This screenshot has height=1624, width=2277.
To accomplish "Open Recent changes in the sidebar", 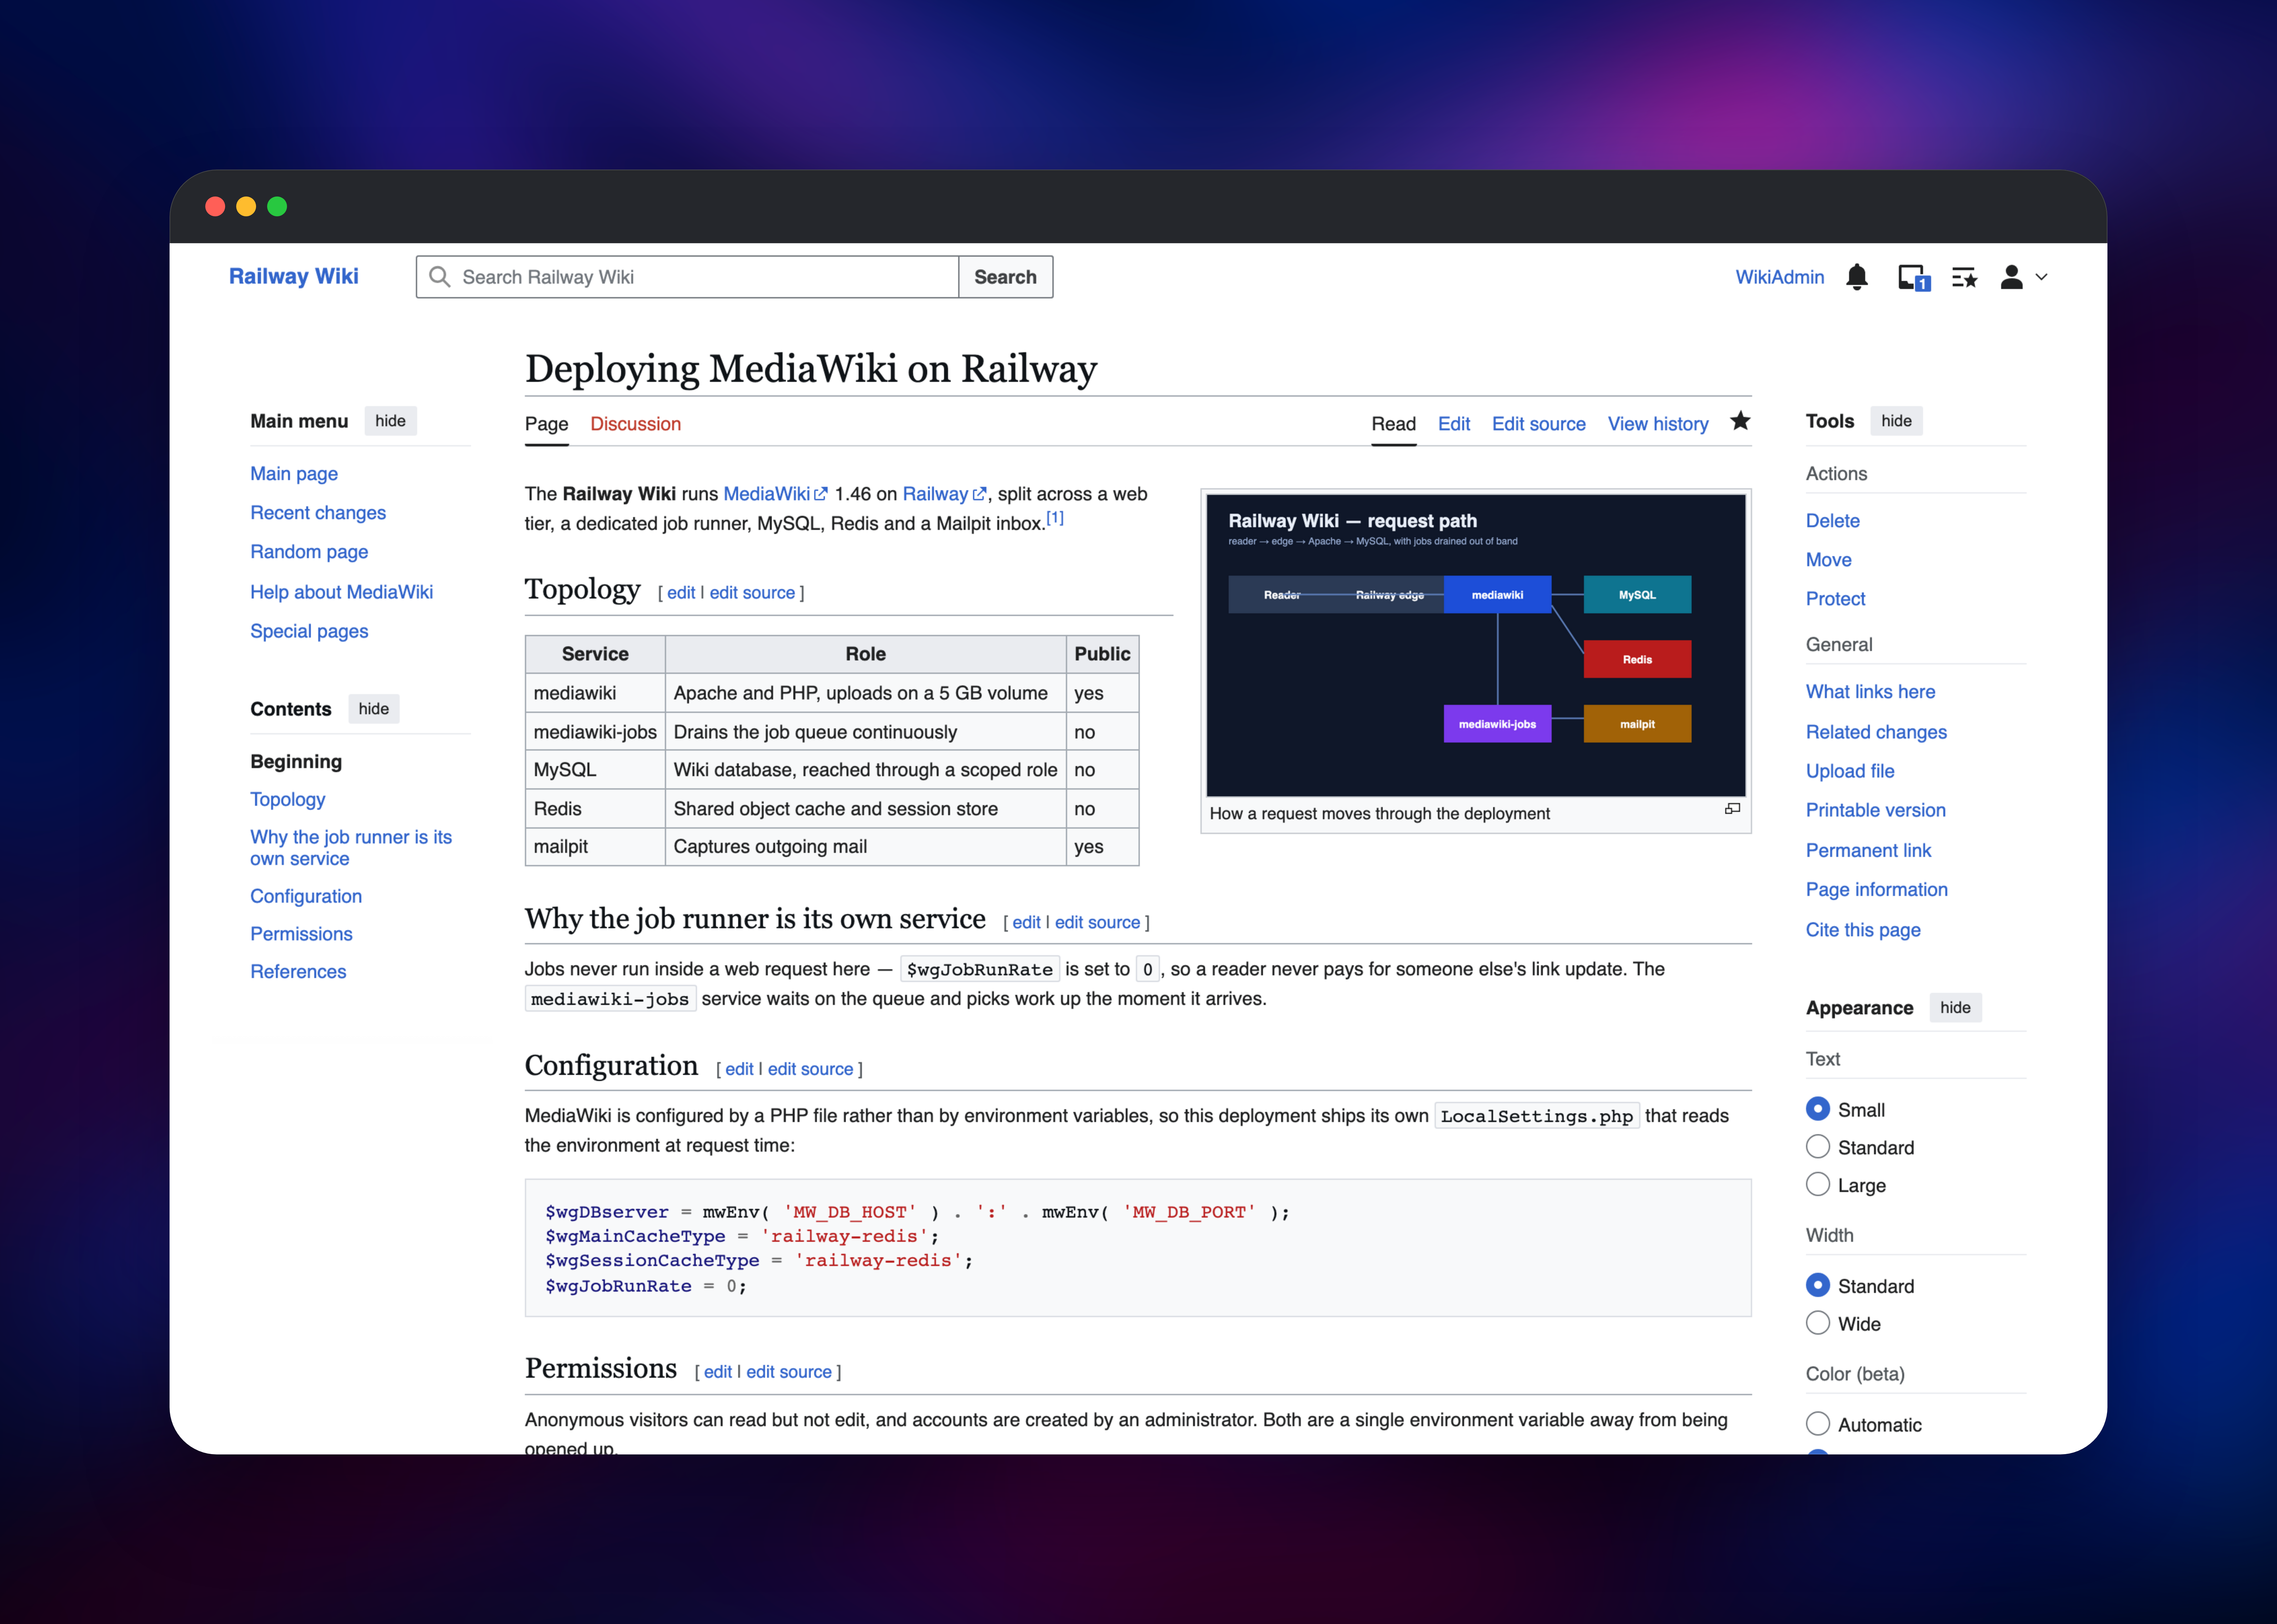I will (x=318, y=513).
